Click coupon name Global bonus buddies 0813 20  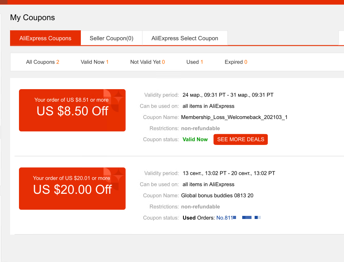pyautogui.click(x=217, y=195)
